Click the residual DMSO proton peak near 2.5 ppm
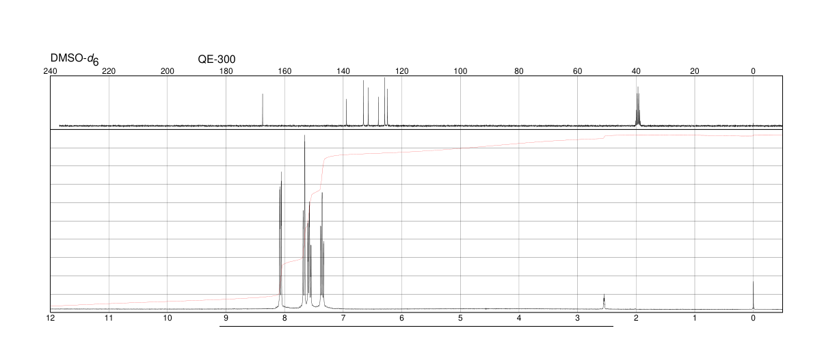Screen dimensions: 837x361 coord(604,302)
